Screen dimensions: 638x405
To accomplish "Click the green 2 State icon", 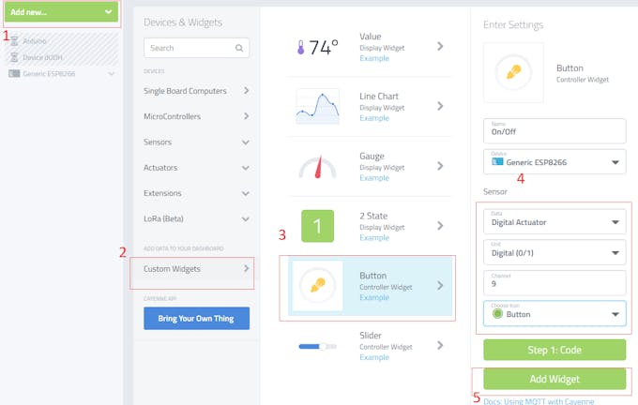I will 317,226.
